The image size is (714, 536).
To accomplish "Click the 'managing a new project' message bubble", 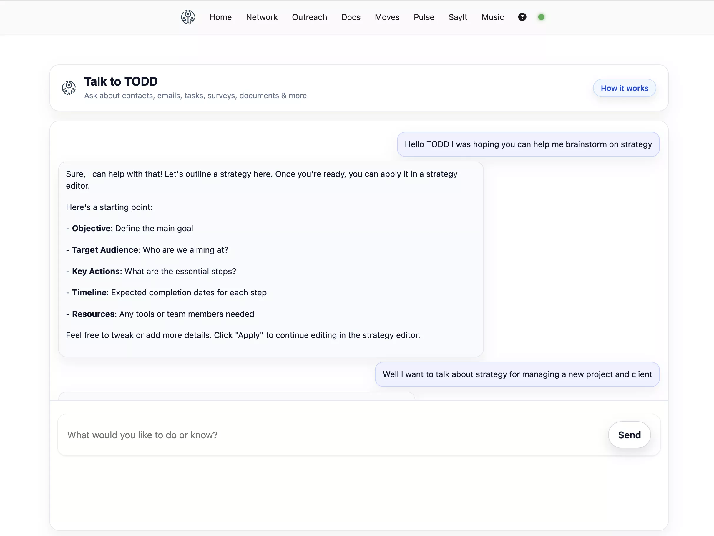I will click(517, 374).
